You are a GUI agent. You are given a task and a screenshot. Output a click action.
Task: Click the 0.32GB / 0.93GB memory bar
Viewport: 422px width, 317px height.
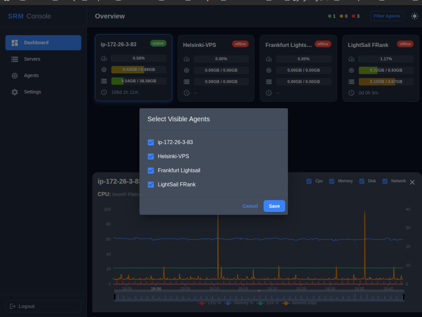386,70
